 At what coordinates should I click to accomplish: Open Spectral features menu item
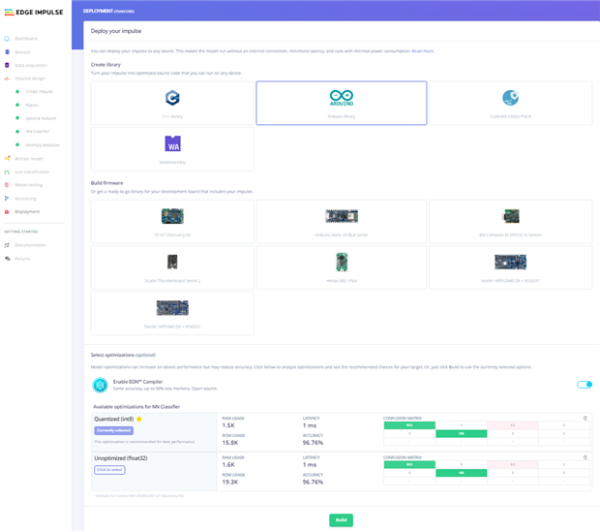[41, 118]
